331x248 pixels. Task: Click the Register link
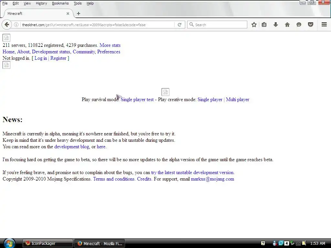58,58
